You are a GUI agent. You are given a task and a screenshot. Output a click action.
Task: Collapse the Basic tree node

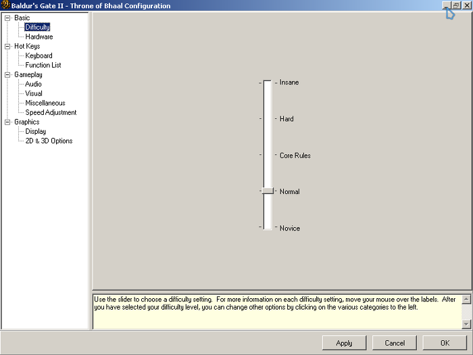click(7, 18)
